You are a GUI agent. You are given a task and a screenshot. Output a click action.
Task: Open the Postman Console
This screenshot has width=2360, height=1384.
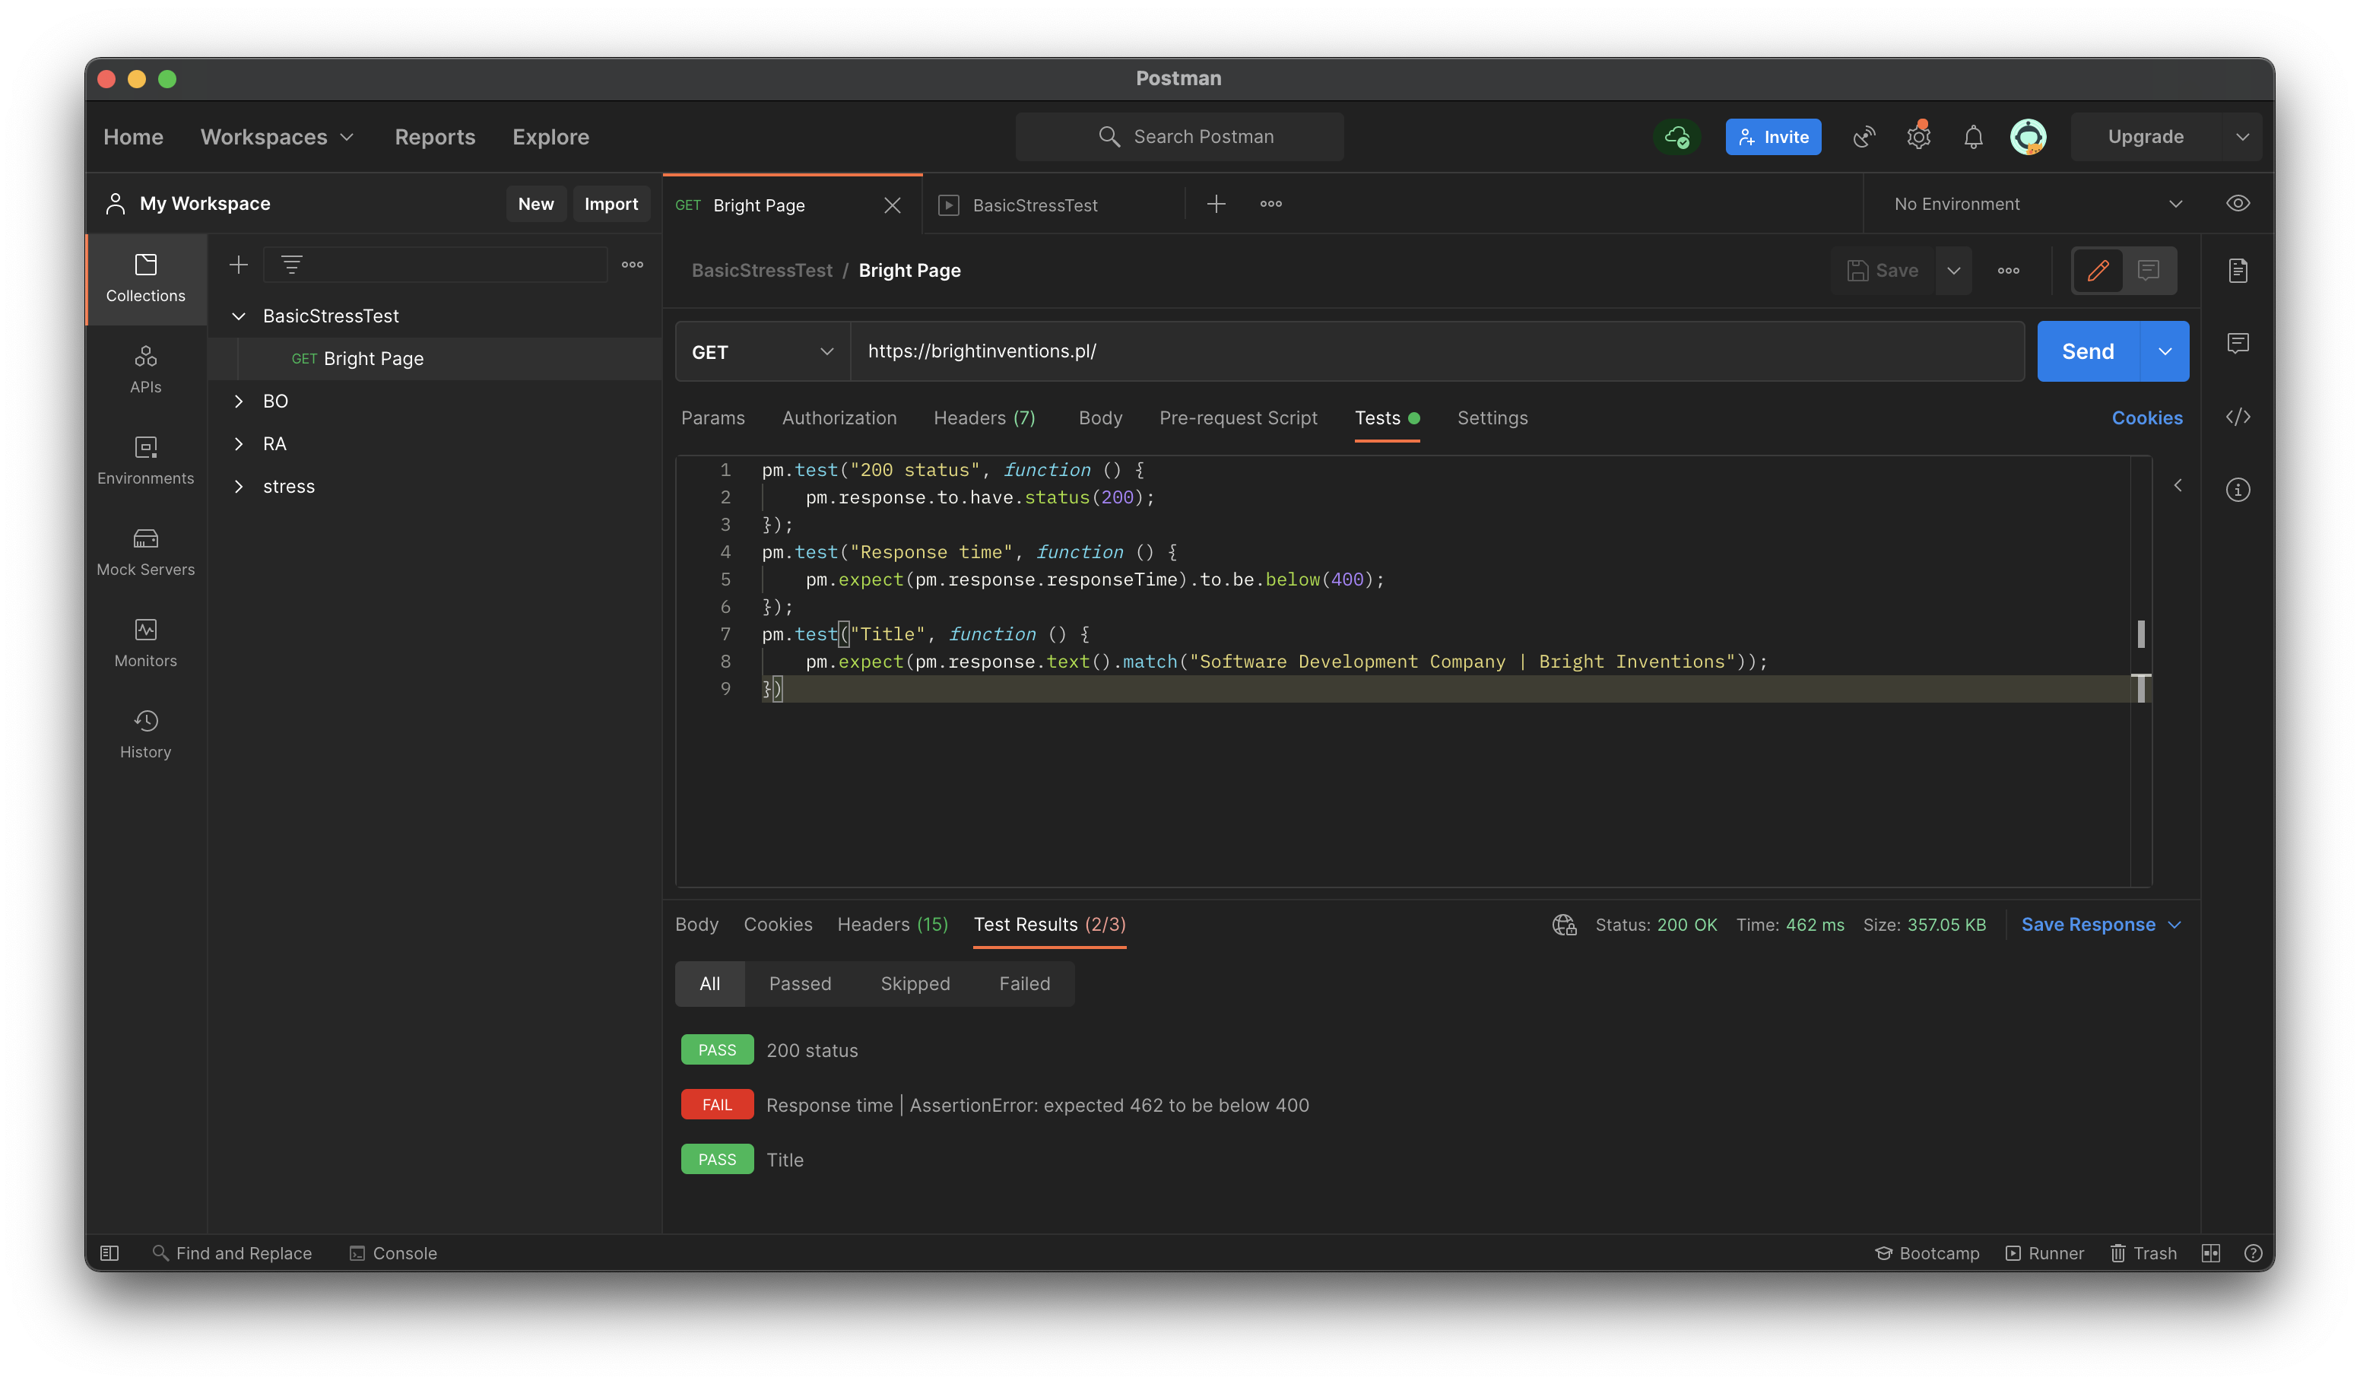coord(395,1253)
